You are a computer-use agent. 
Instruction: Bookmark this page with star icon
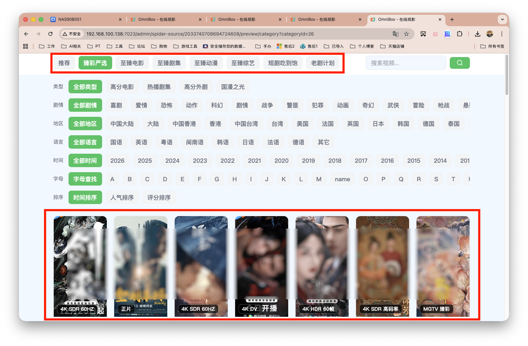pos(406,34)
